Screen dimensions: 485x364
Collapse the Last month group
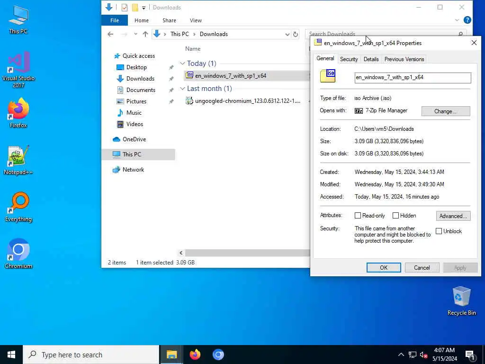coord(182,89)
